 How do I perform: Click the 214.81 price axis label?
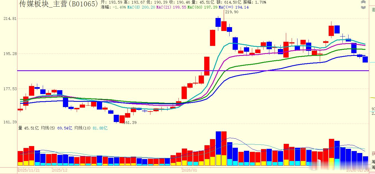(10, 19)
